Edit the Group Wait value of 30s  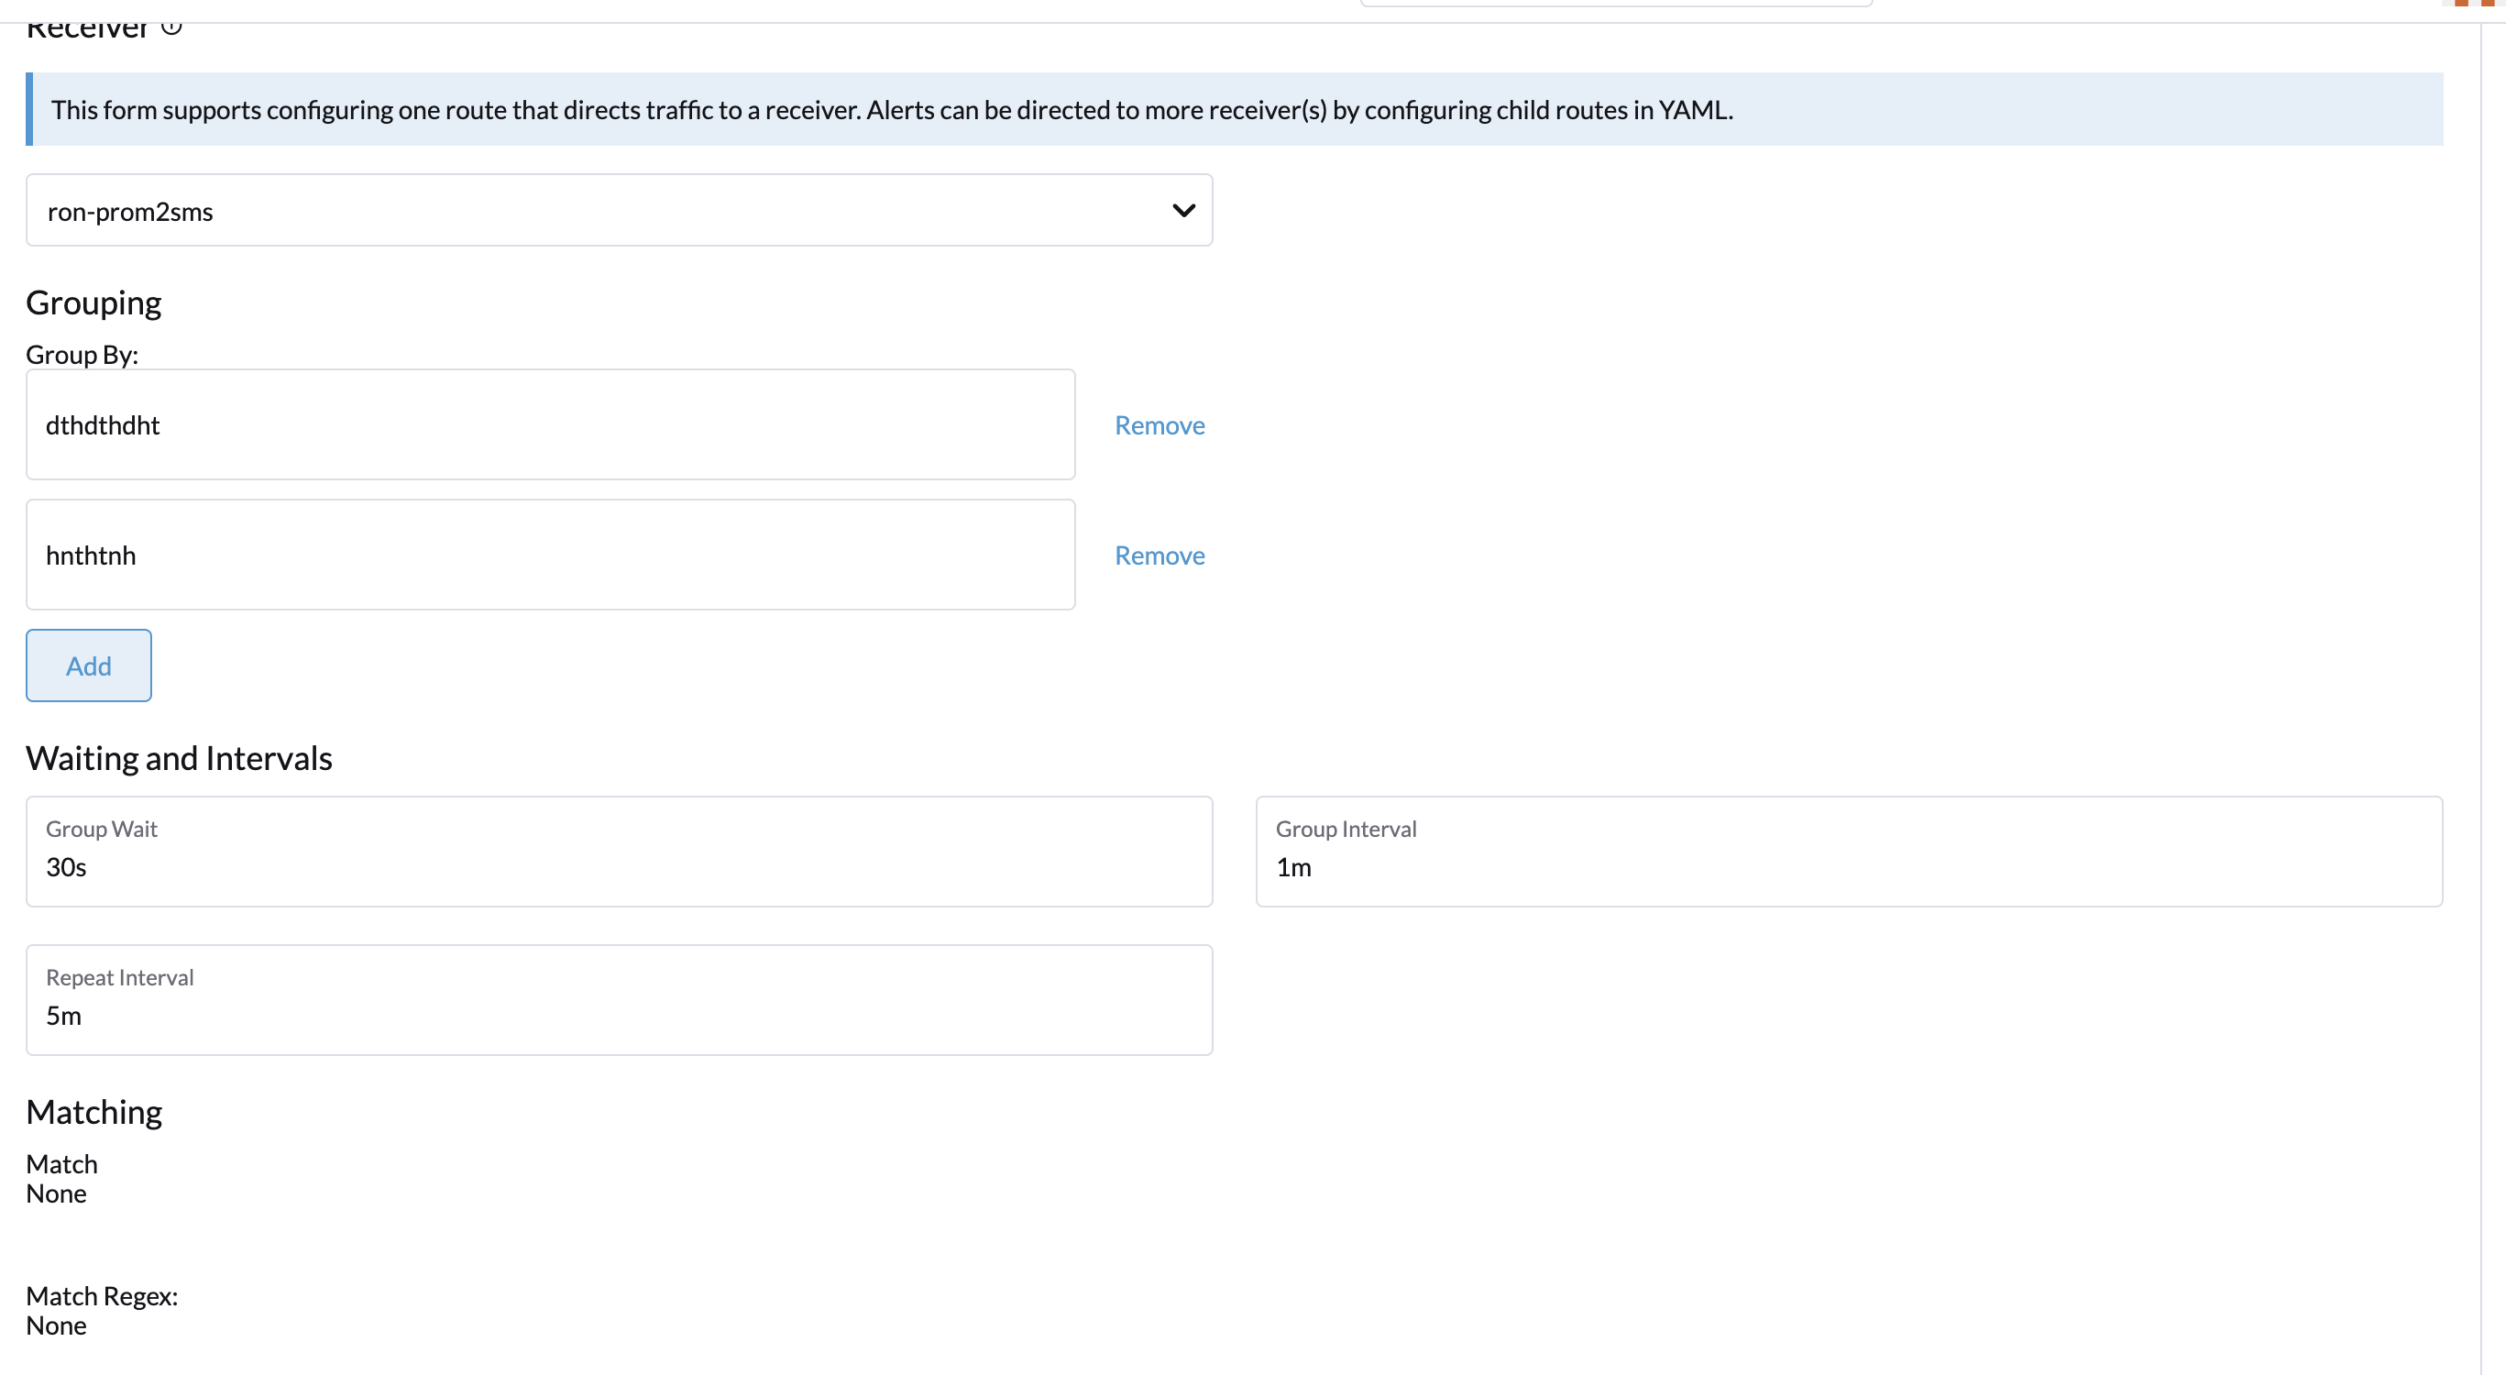pos(620,867)
